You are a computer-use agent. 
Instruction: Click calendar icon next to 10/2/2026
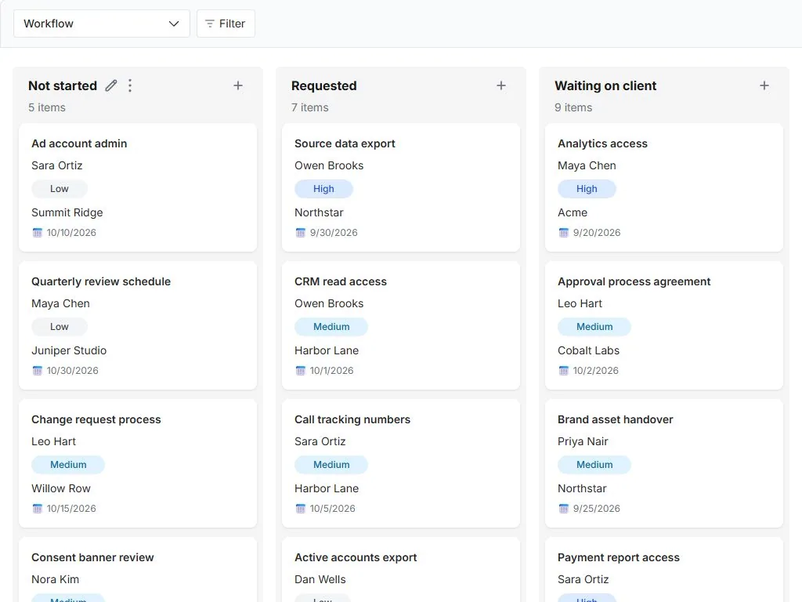564,371
